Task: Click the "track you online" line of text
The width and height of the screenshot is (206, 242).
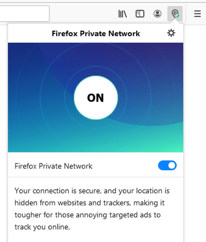Action: pyautogui.click(x=43, y=227)
